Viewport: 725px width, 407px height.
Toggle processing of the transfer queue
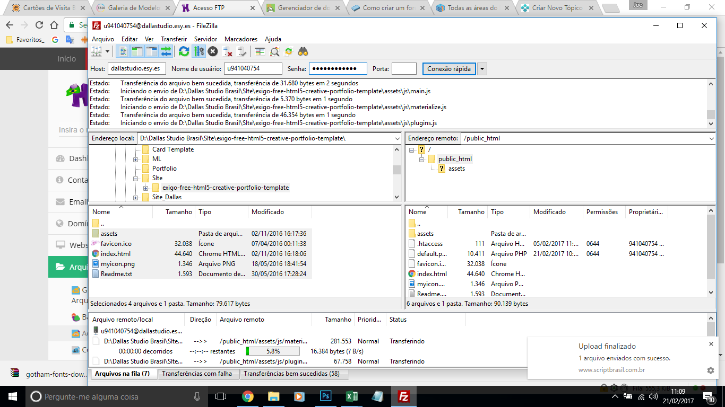[198, 51]
